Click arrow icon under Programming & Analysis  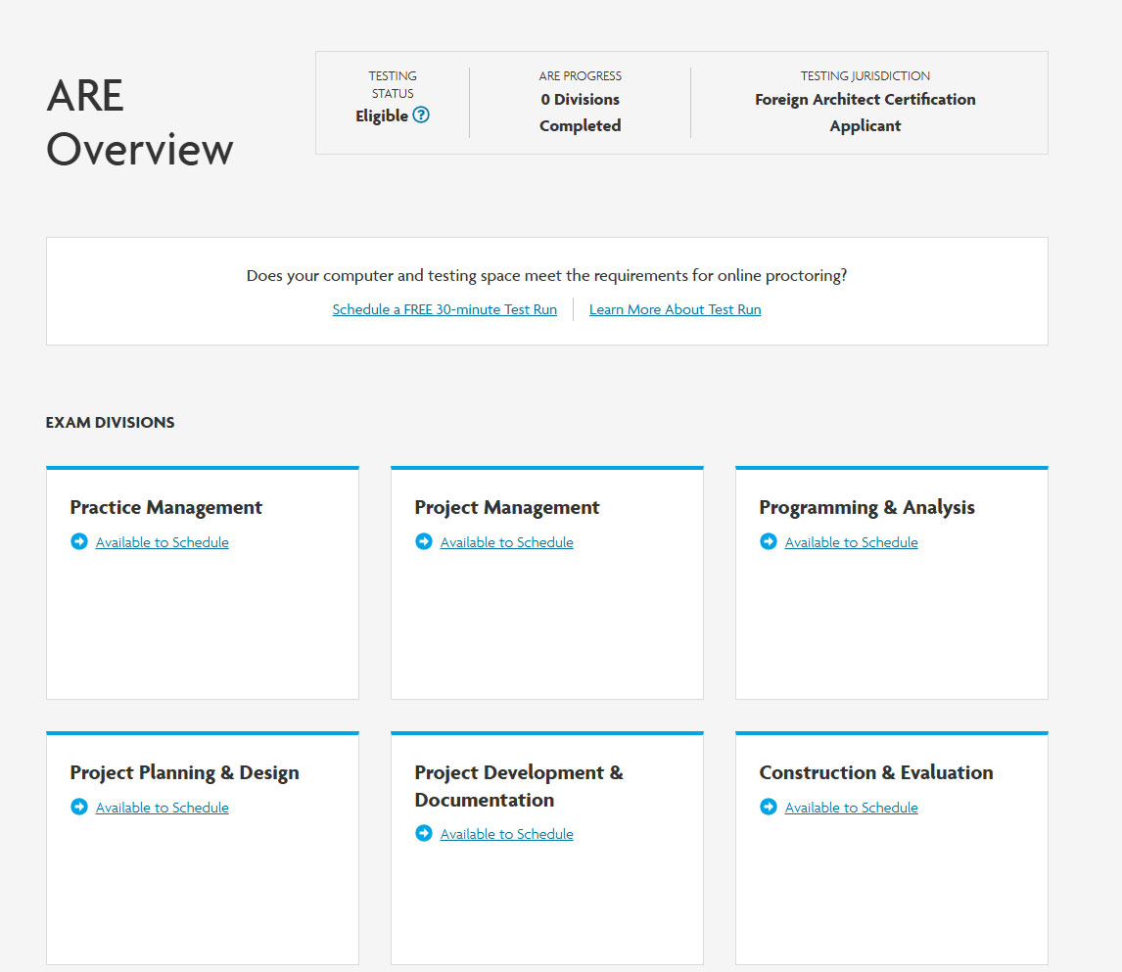coord(769,541)
